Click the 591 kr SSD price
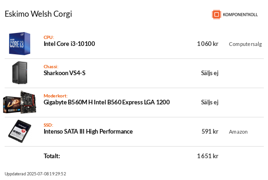This screenshot has height=180, width=268. [x=210, y=131]
